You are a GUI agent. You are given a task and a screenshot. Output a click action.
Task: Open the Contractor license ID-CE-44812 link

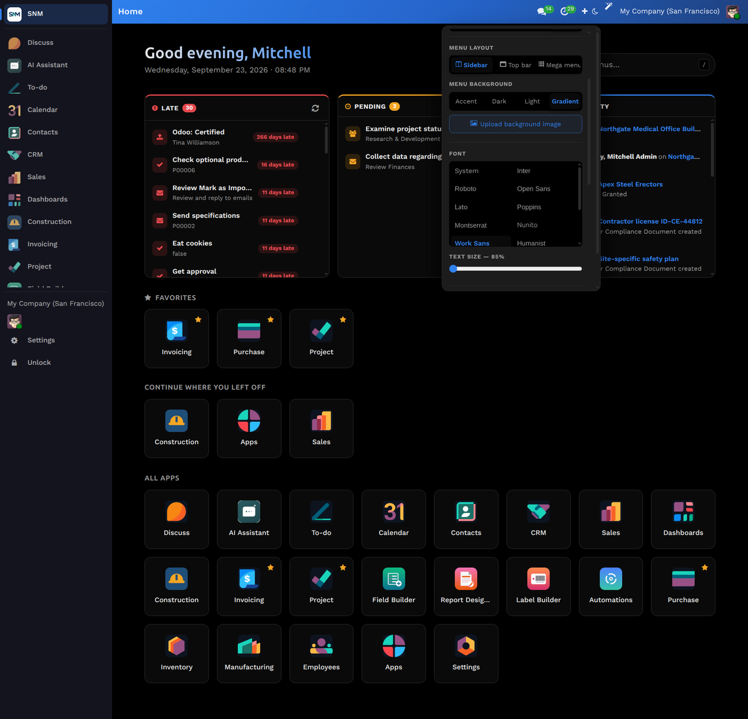[650, 221]
